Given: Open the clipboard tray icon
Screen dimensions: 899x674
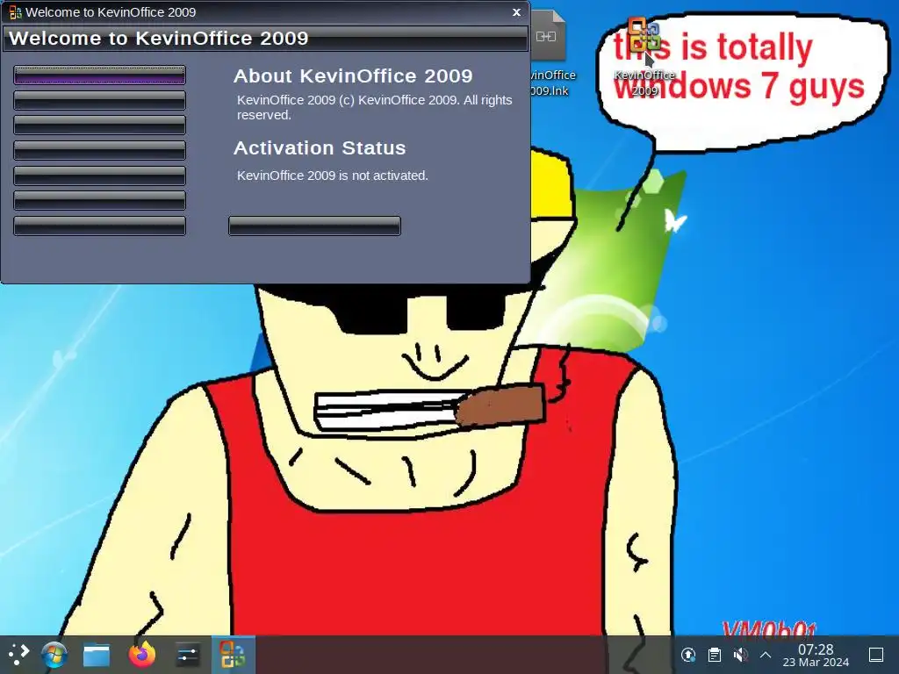Looking at the screenshot, I should point(715,655).
